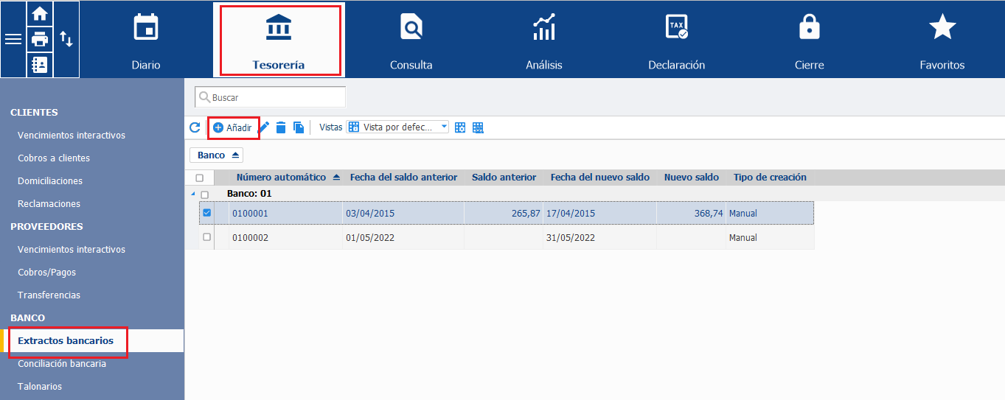
Task: Click the Añadir button
Action: pyautogui.click(x=233, y=128)
